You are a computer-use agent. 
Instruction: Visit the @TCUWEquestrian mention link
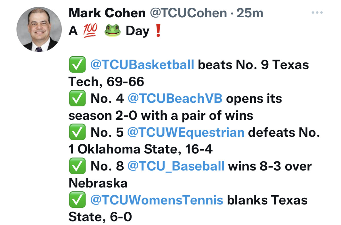point(186,133)
